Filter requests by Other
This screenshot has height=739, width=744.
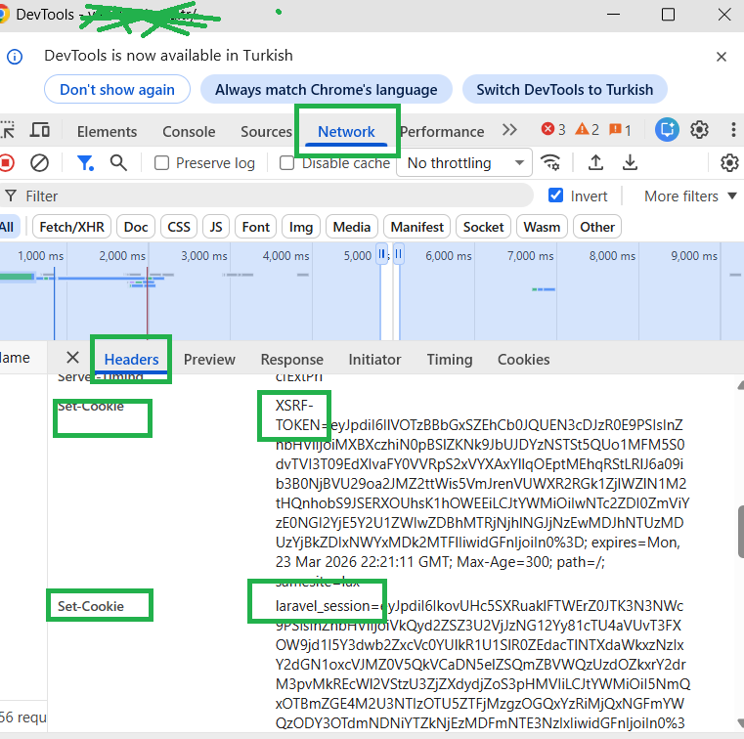pyautogui.click(x=597, y=227)
